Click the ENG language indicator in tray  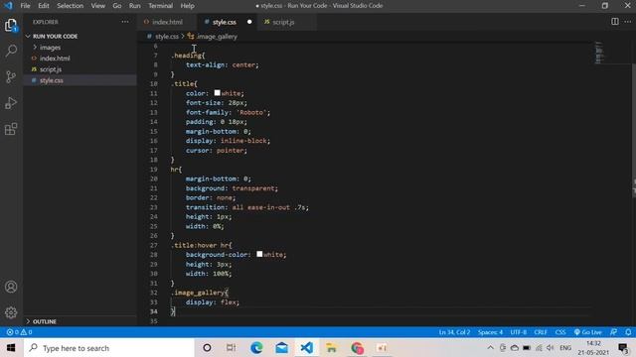tap(565, 348)
